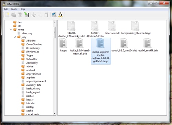The image size is (172, 125).
Task: Select docUploader_Chrome.tar.gz file icon
Action: click(x=135, y=26)
